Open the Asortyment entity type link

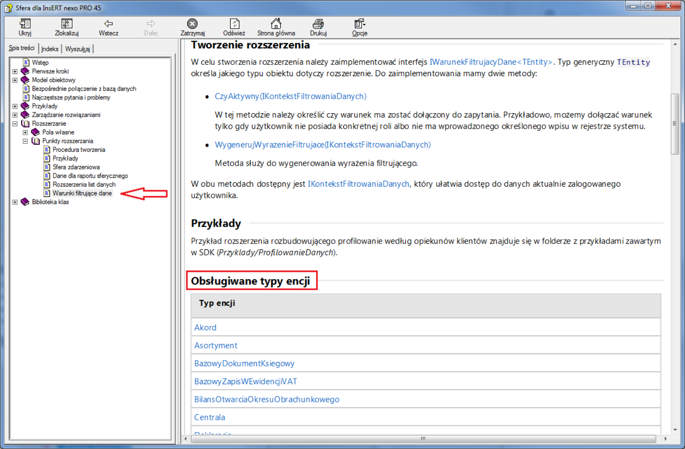click(216, 345)
